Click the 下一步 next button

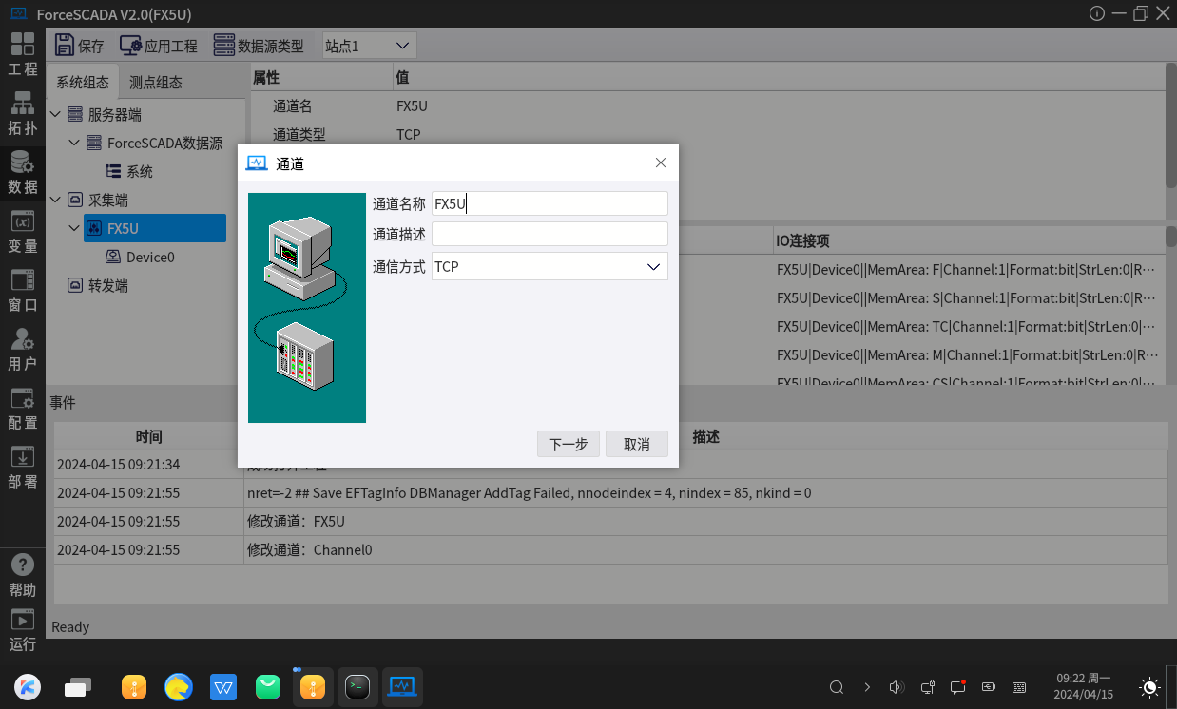click(569, 445)
